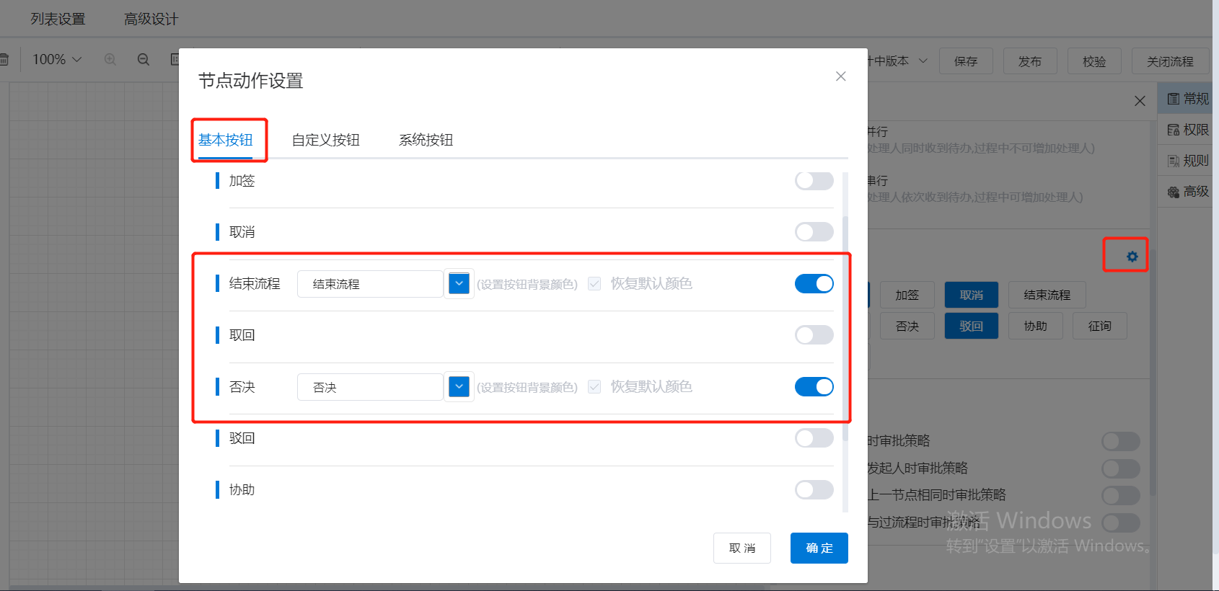The width and height of the screenshot is (1219, 591).
Task: Open the 中版本 version dropdown
Action: 898,61
